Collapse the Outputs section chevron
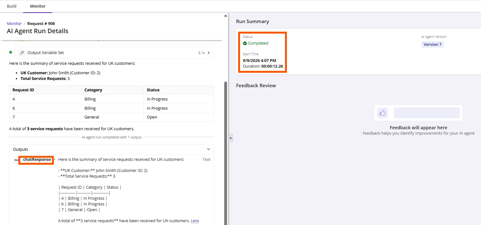 [x=208, y=149]
